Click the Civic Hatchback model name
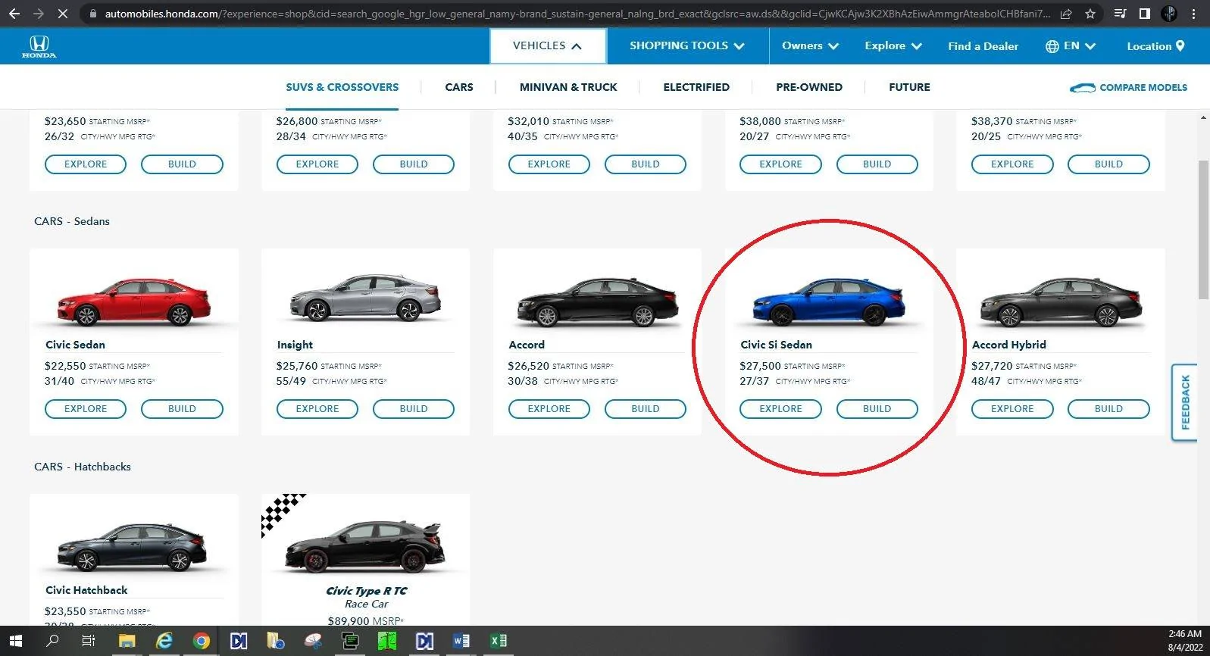The image size is (1210, 656). [x=86, y=590]
